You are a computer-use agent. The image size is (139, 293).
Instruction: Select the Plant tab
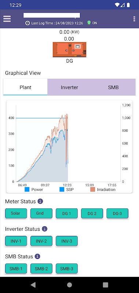coord(25,87)
